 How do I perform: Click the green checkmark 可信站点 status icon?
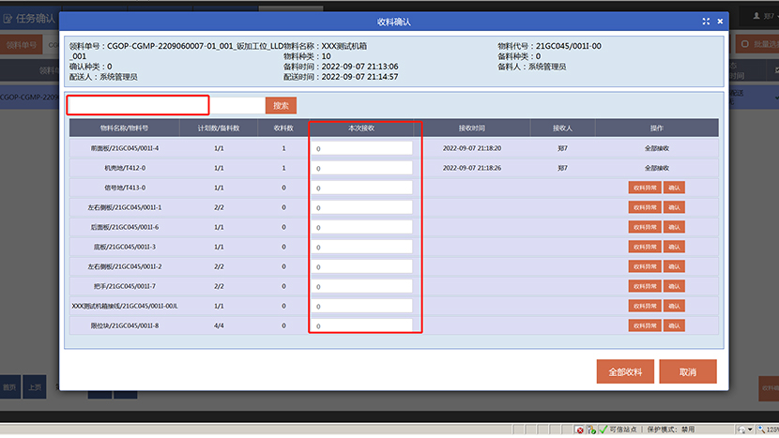click(x=603, y=430)
